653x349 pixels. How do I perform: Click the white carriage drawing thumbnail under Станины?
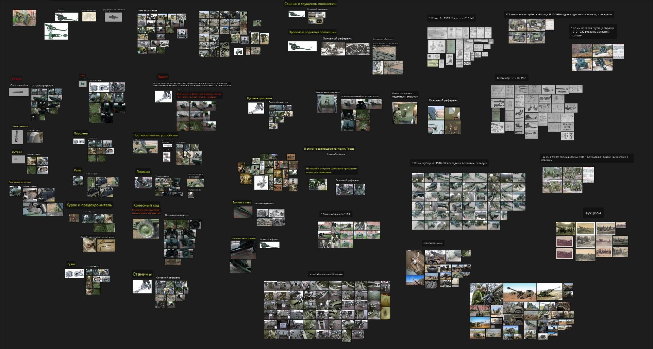pos(142,286)
